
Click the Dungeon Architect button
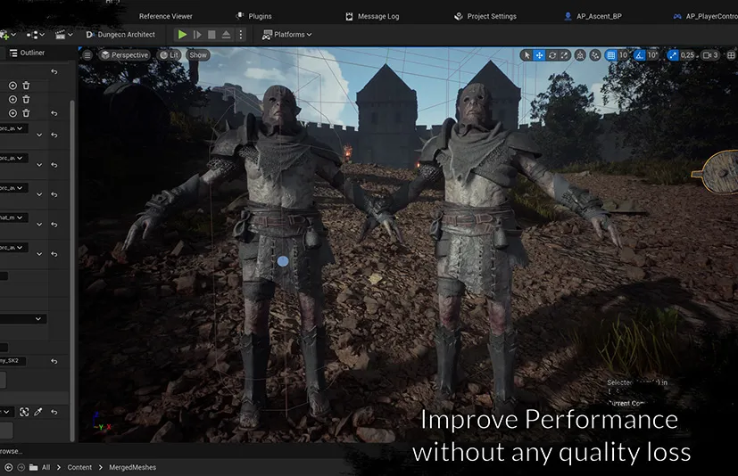(120, 35)
